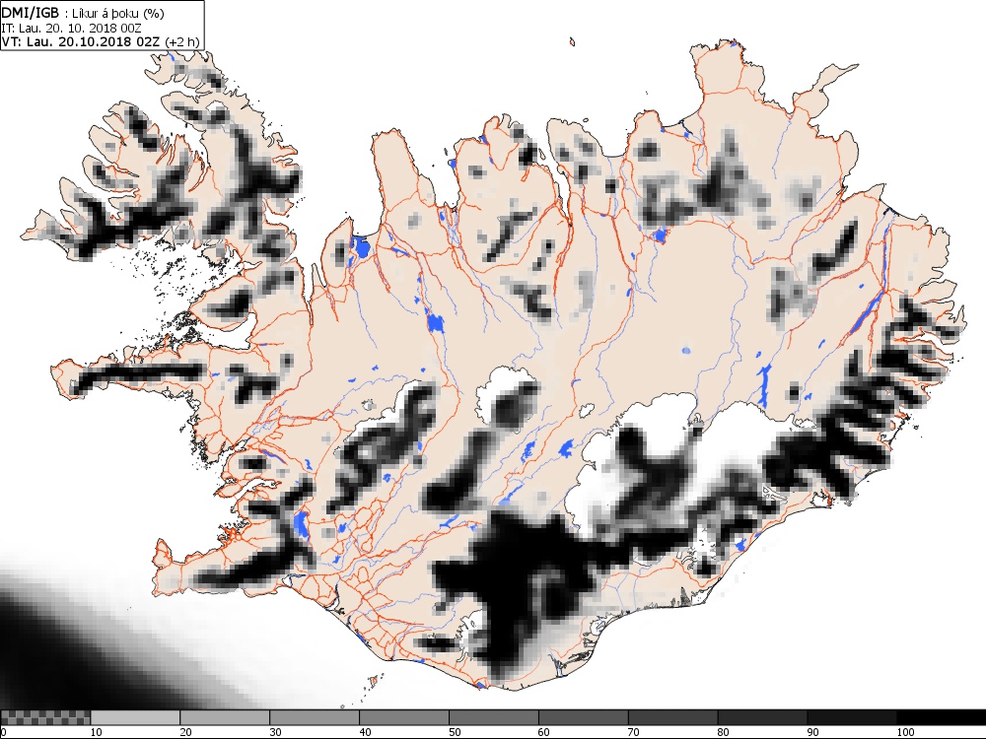
Task: Click the "70" scale label
Action: [x=634, y=732]
